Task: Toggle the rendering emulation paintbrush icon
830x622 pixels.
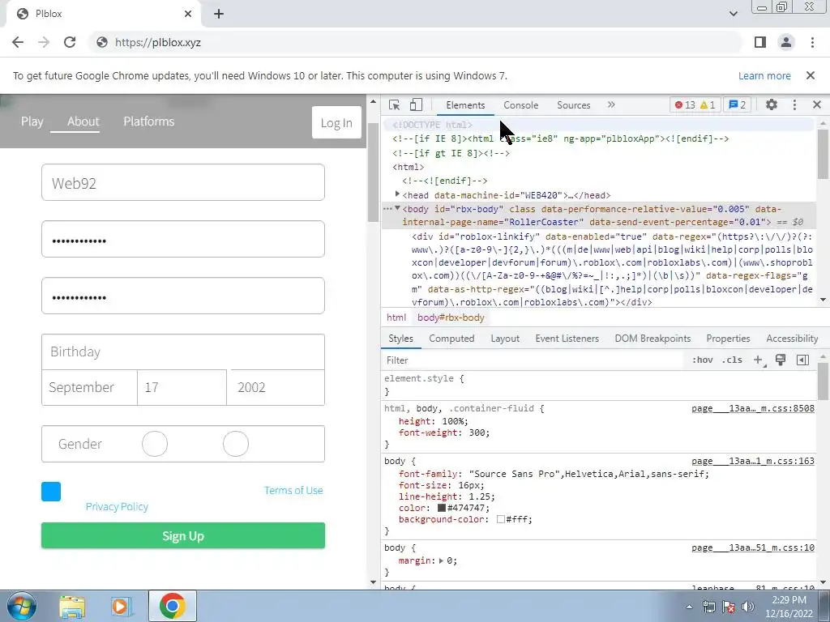Action: [x=781, y=360]
